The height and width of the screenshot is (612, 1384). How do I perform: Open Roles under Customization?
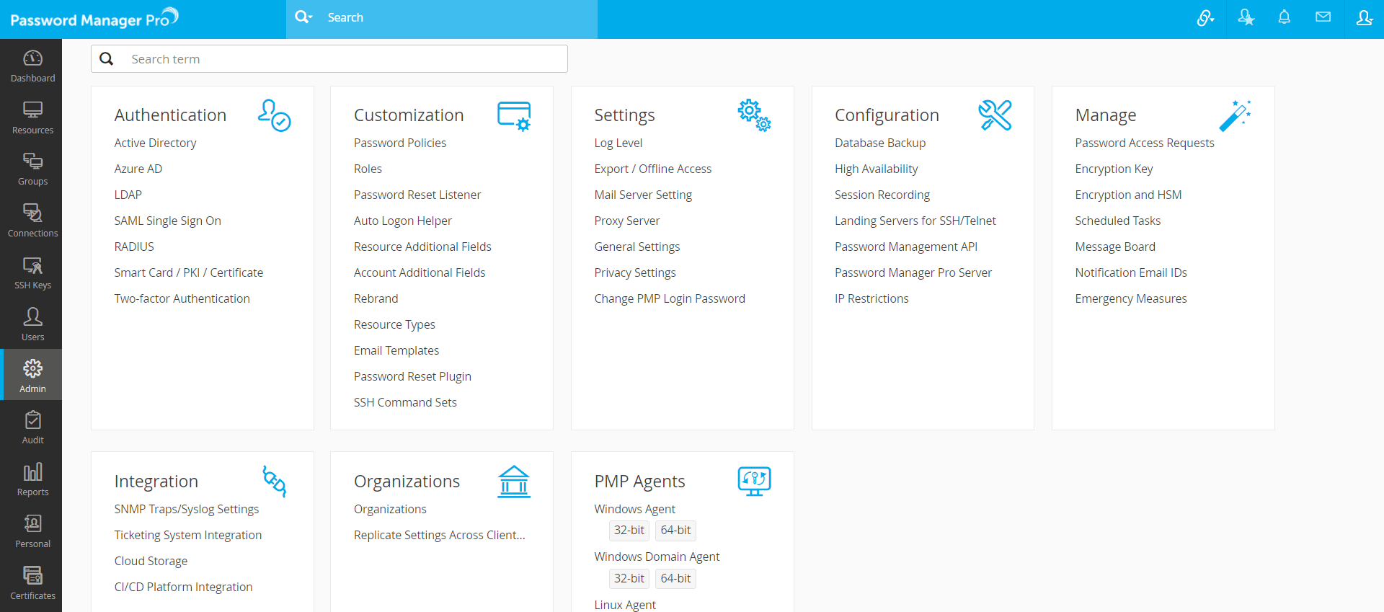click(x=368, y=169)
